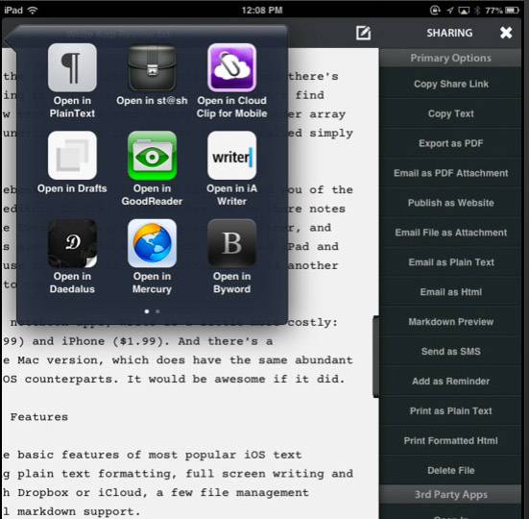The height and width of the screenshot is (519, 529).
Task: Tap the sharing panel drag handle
Action: tap(375, 357)
